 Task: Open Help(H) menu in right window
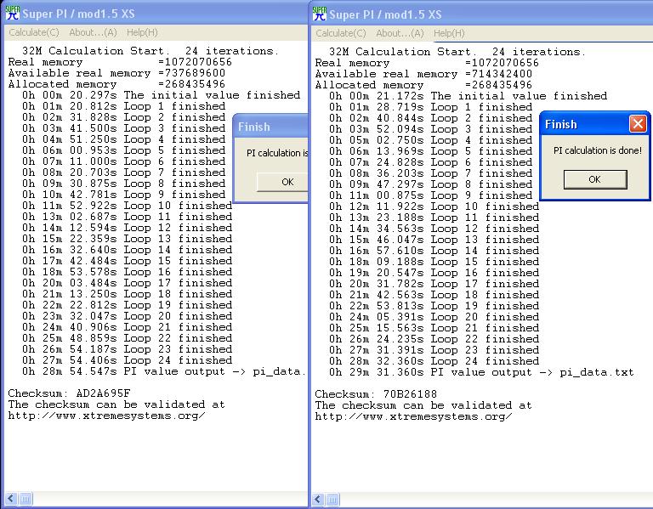pyautogui.click(x=449, y=33)
